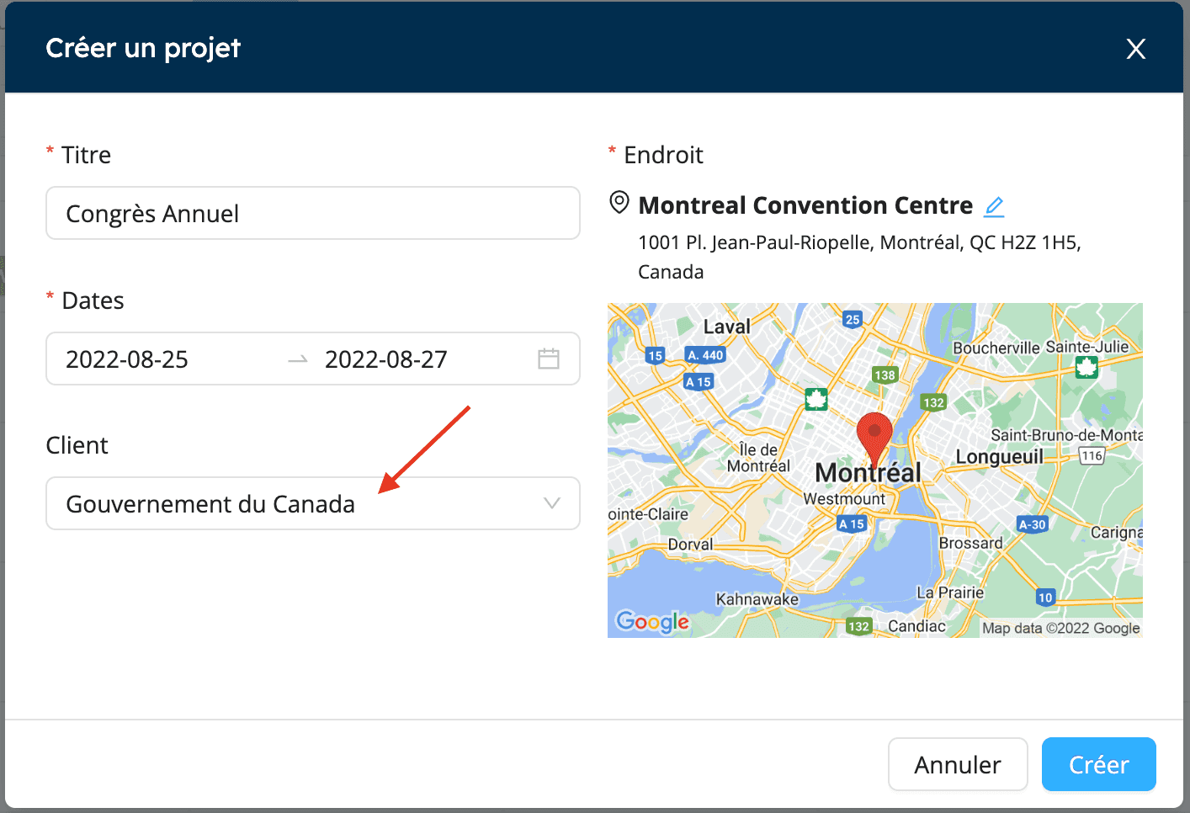The width and height of the screenshot is (1190, 813).
Task: Click the Montreal Convention Centre venue name
Action: tap(805, 205)
